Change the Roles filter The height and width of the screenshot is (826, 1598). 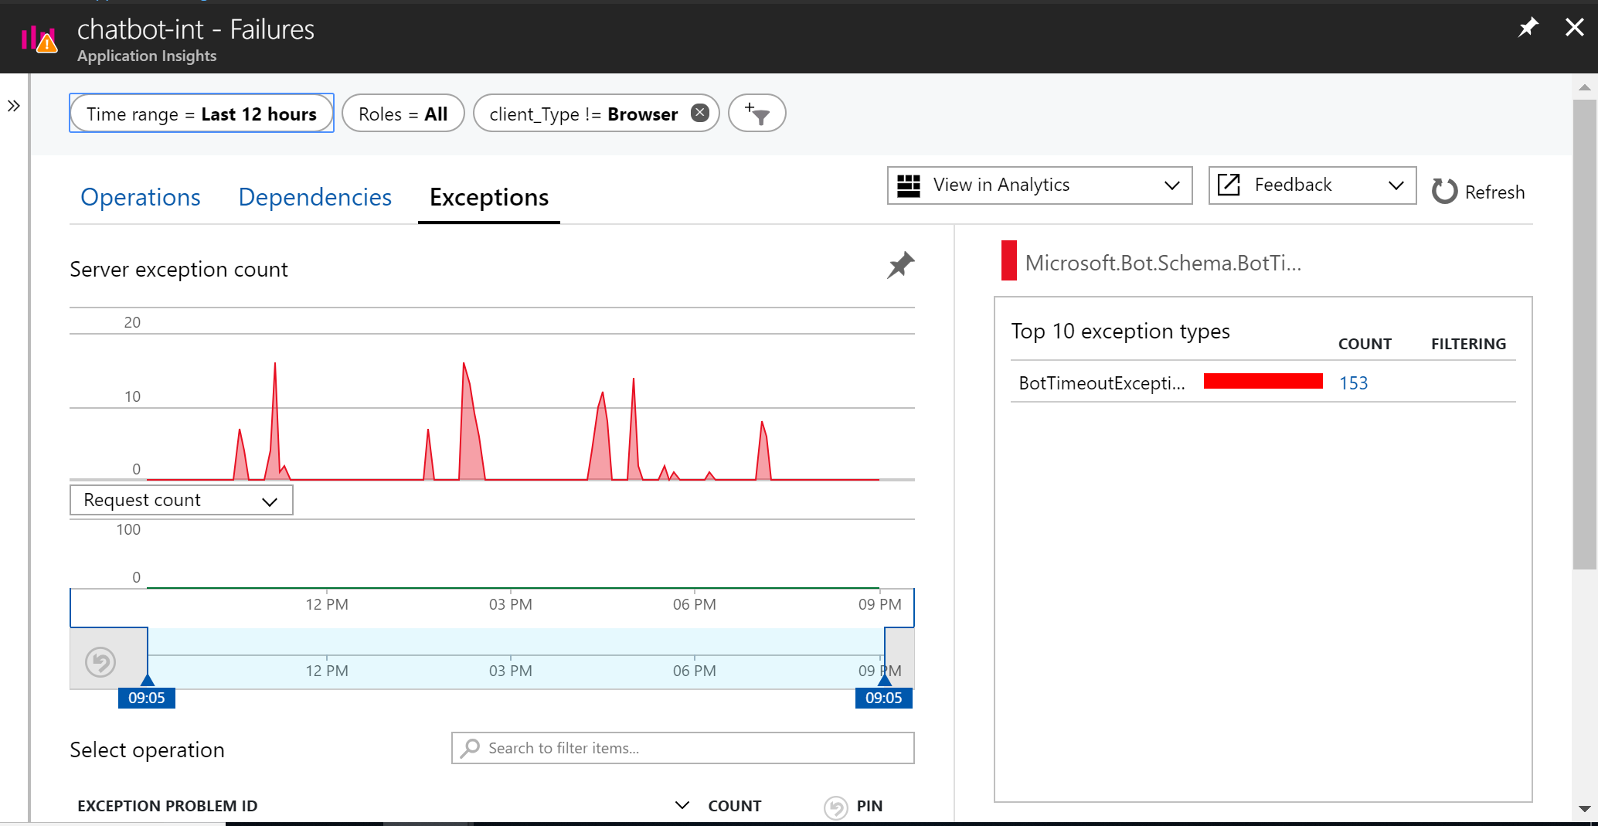click(x=403, y=113)
